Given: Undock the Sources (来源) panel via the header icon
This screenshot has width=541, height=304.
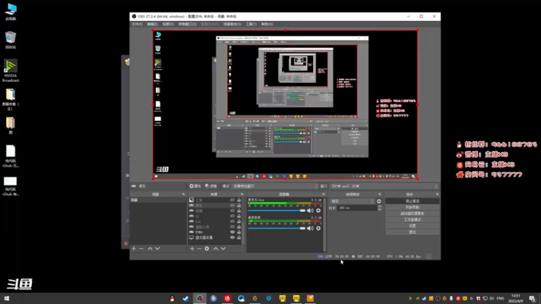Looking at the screenshot, I should 242,195.
